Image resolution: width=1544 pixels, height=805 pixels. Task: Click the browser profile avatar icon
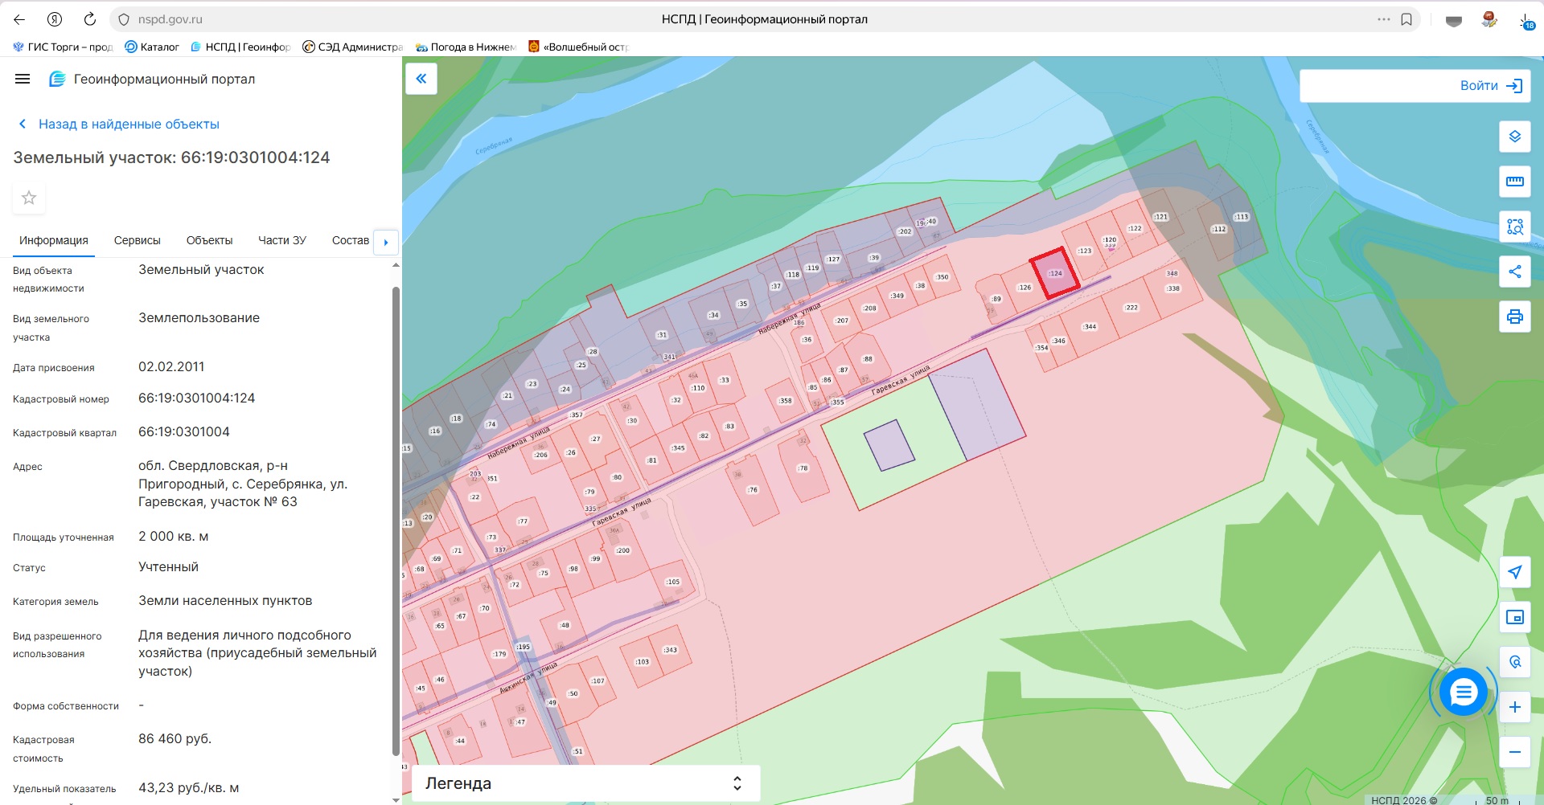pos(1489,19)
